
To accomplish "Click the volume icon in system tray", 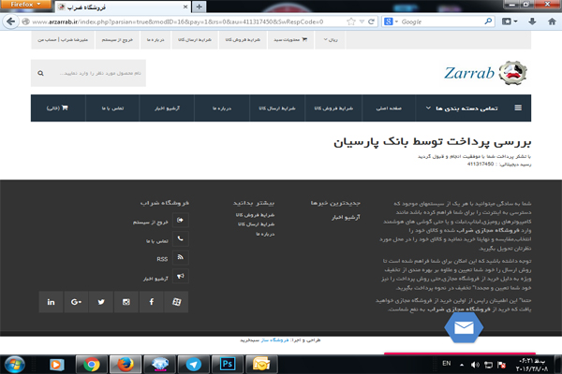I will (x=475, y=365).
